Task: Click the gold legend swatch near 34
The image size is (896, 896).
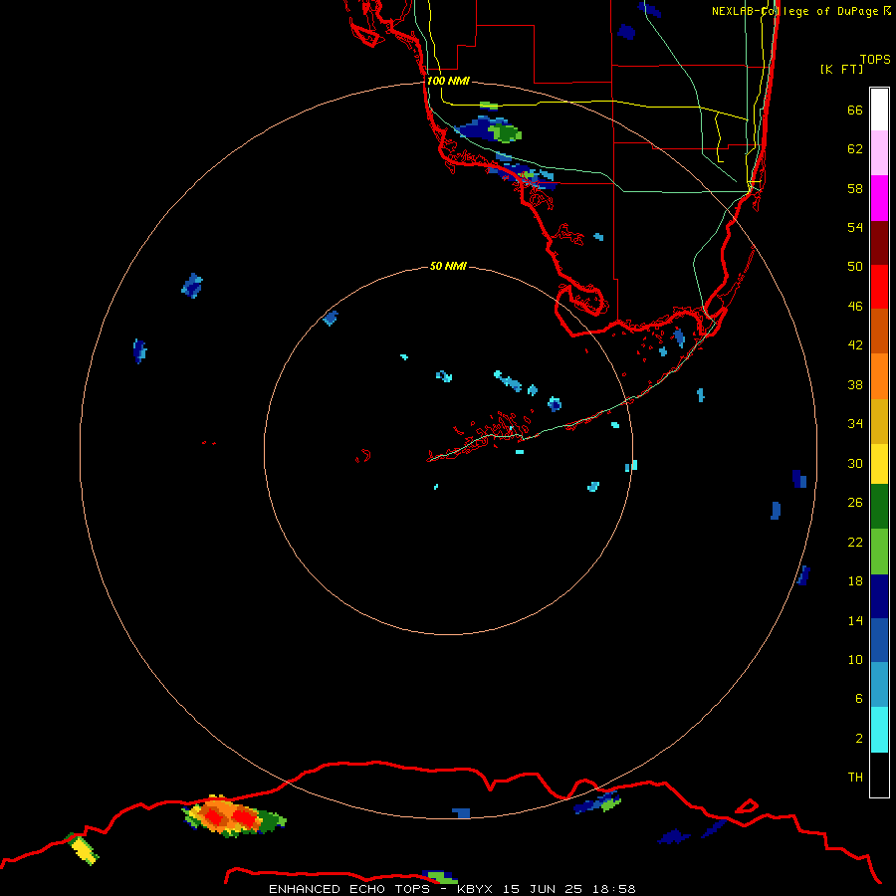Action: pyautogui.click(x=879, y=421)
